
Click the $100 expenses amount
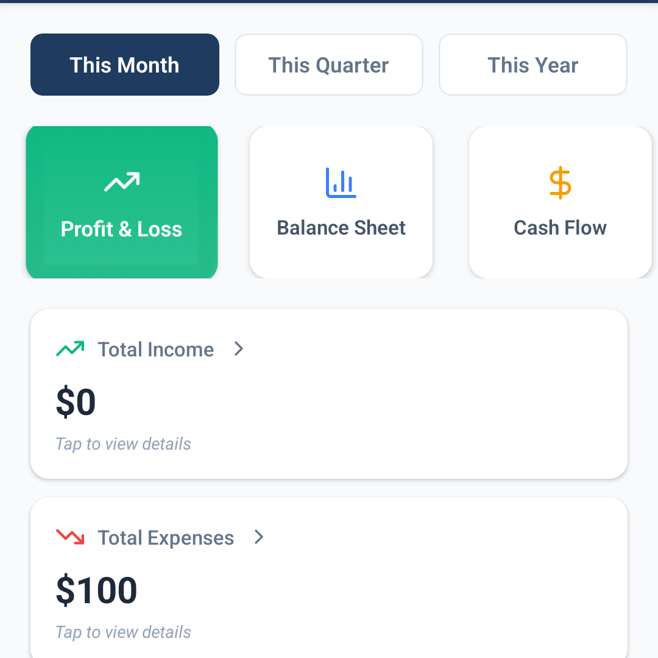click(x=96, y=591)
